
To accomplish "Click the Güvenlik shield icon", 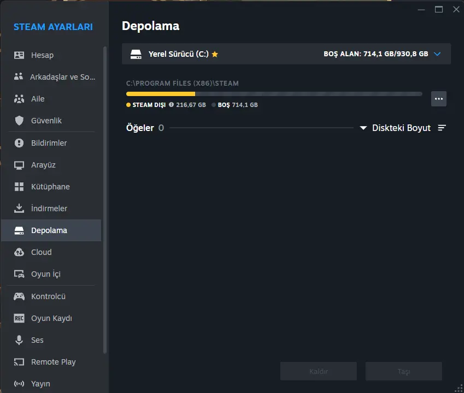I will [x=19, y=121].
